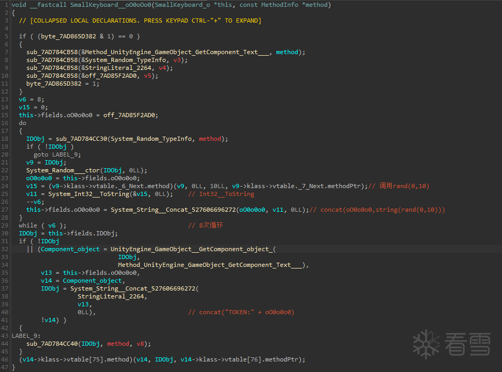Click the Int32__ToString comment on line 25
Viewport: 502px width, 372px height.
click(221, 194)
